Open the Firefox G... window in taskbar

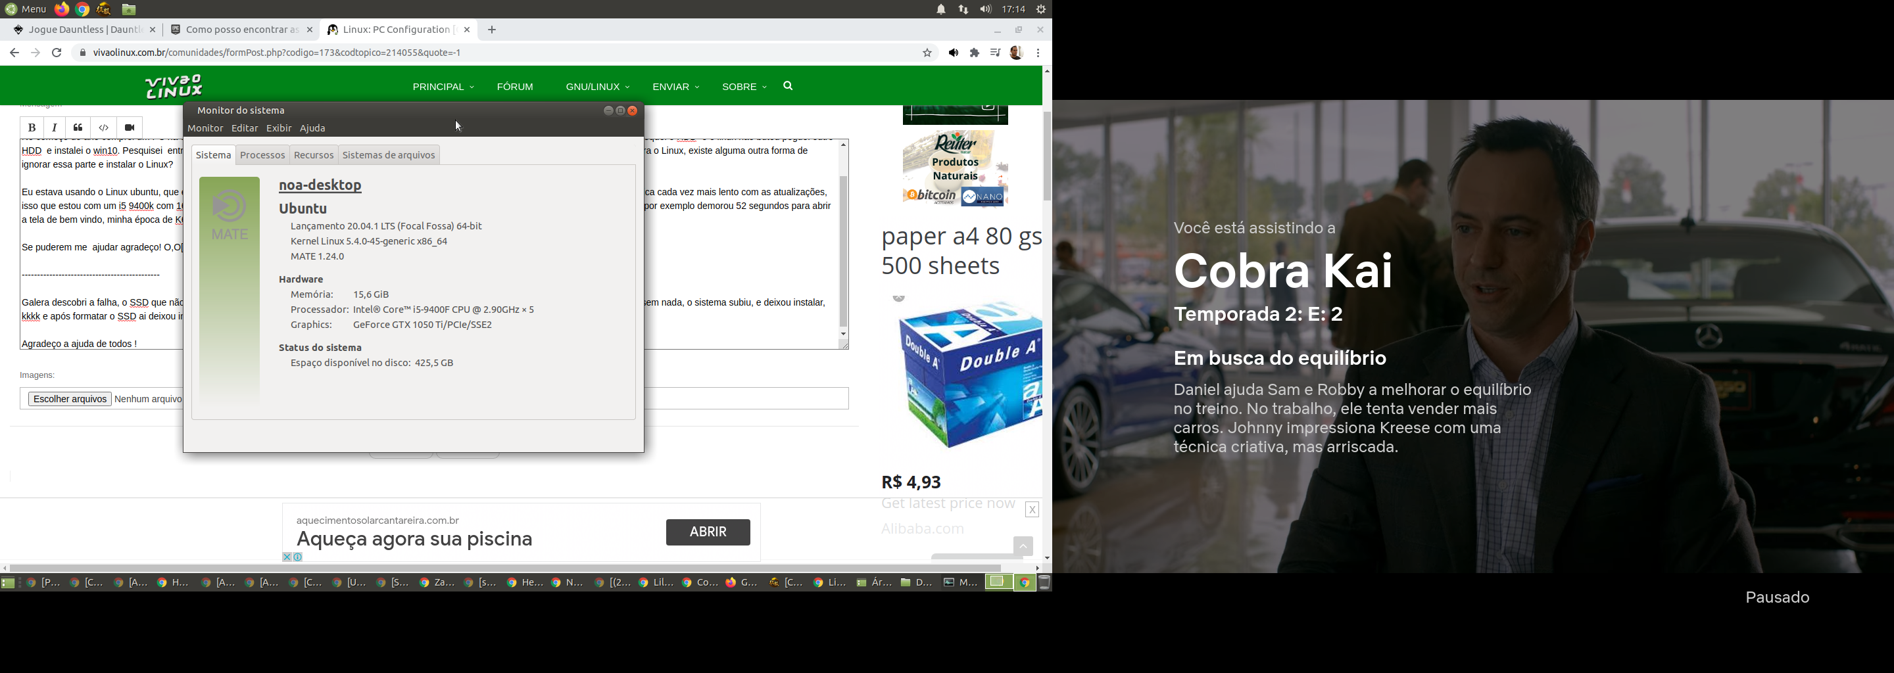point(742,582)
